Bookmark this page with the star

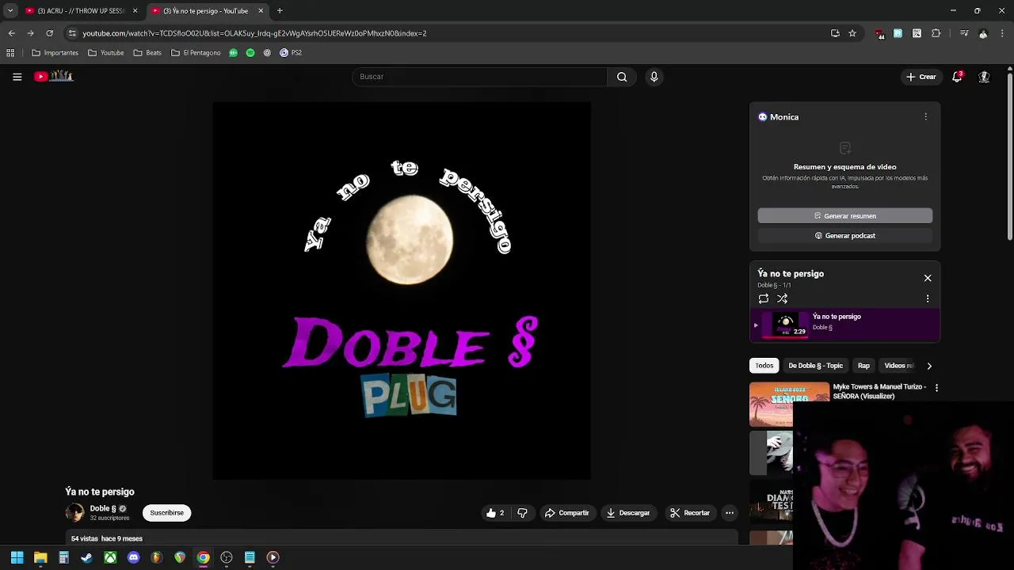click(x=852, y=33)
